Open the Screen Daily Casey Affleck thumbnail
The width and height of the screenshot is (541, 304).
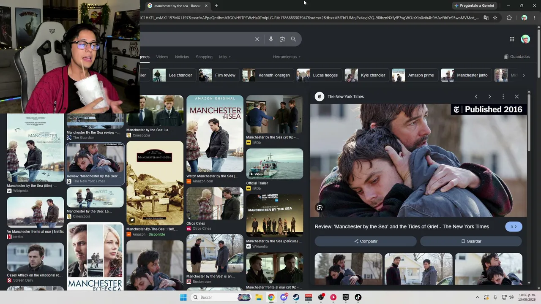pyautogui.click(x=36, y=258)
